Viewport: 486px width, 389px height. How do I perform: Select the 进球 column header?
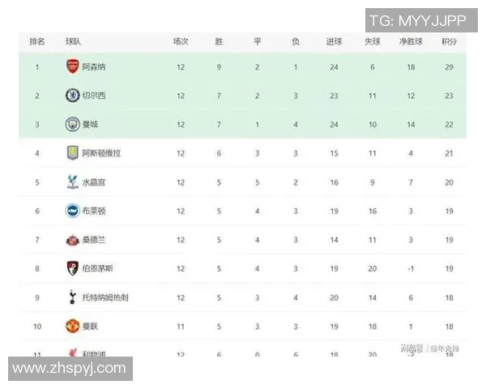[334, 41]
